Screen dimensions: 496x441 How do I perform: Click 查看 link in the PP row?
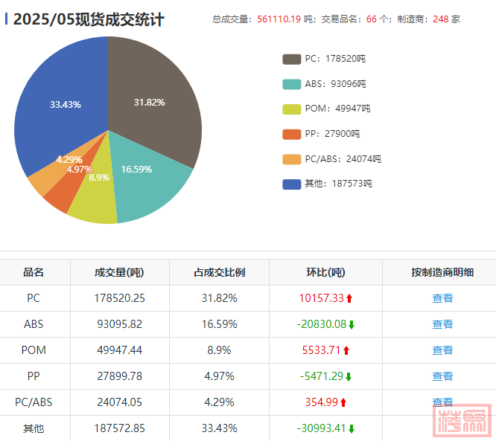[x=442, y=376]
